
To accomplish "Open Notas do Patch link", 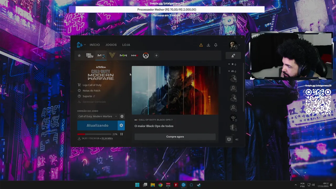I will click(89, 91).
